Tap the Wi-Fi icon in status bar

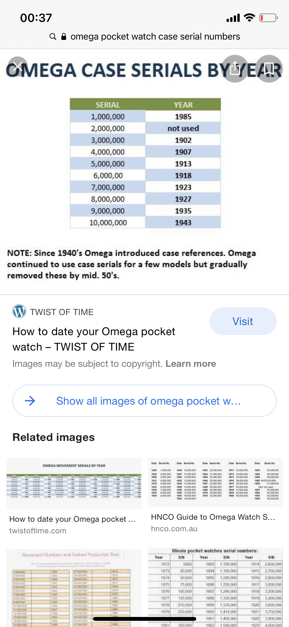249,18
